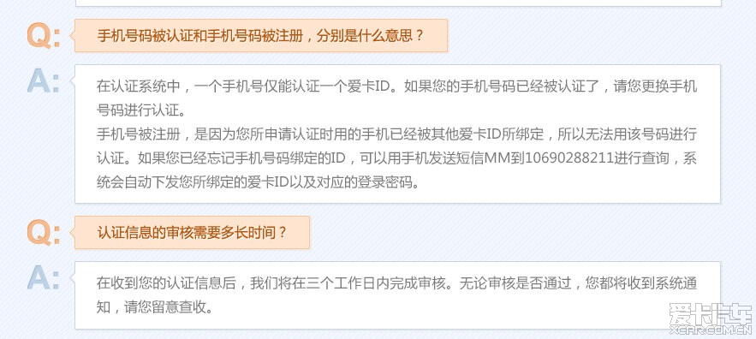Click the answer box about 三个工作日内完成审核
This screenshot has height=339, width=756.
(397, 295)
